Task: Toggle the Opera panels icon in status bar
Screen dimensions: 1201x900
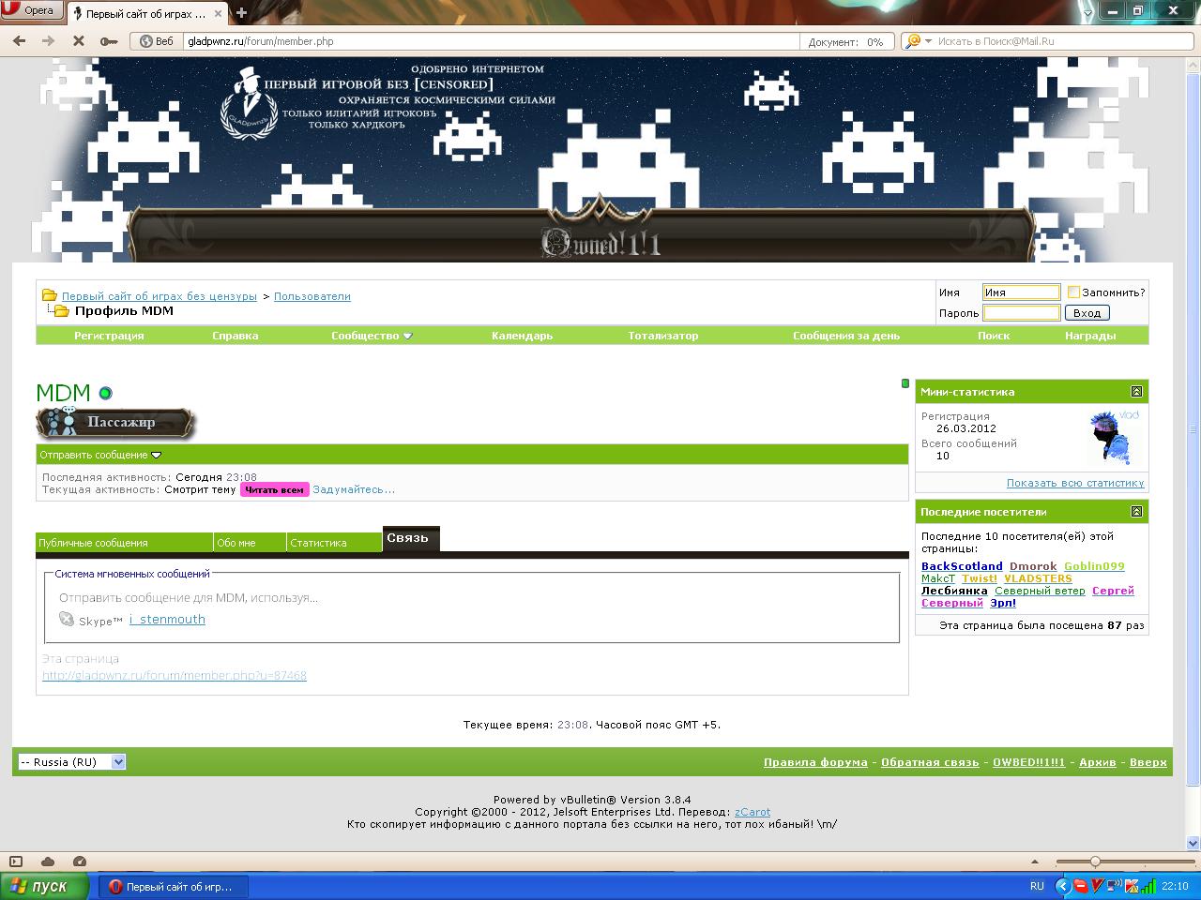Action: pyautogui.click(x=16, y=862)
